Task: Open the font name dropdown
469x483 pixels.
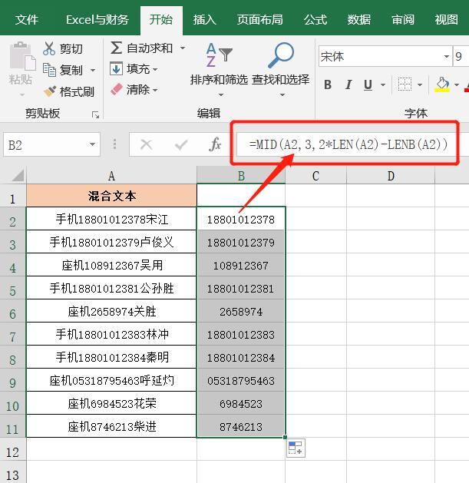Action: 446,57
